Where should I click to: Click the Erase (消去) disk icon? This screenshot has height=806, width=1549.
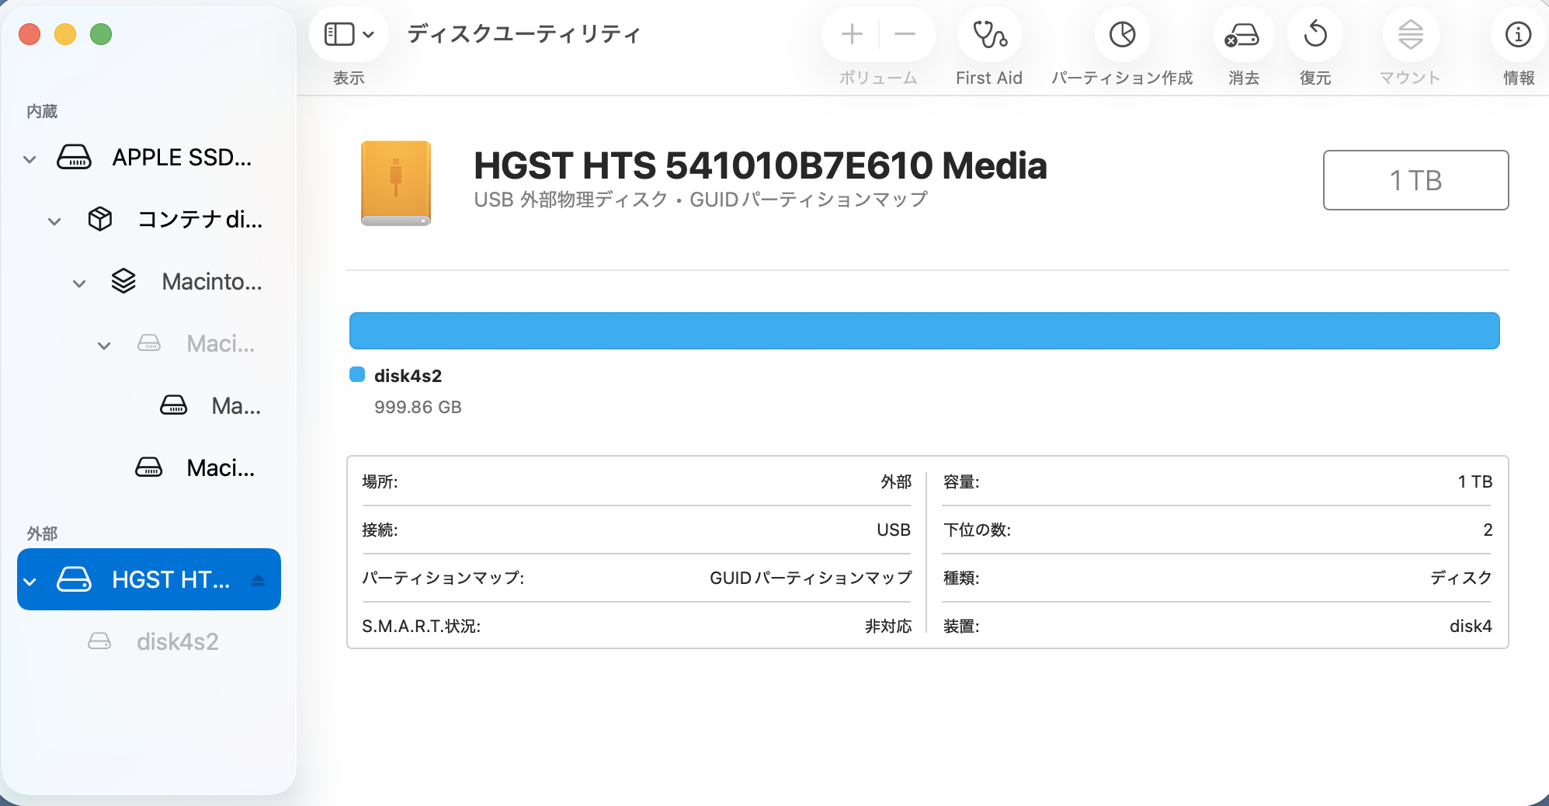point(1242,34)
